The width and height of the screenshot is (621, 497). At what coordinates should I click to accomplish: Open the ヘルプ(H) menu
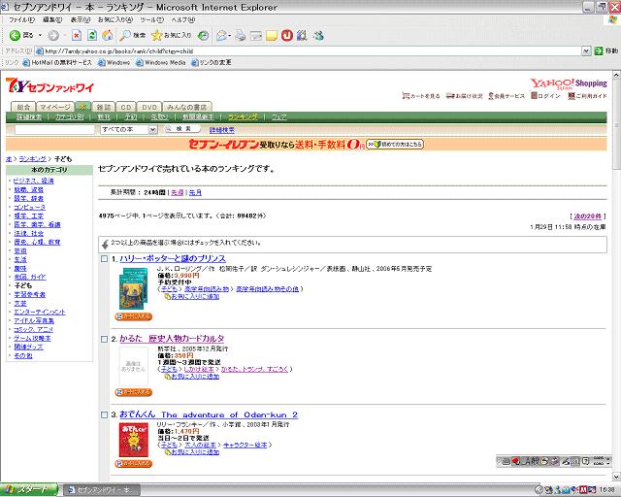coord(183,19)
